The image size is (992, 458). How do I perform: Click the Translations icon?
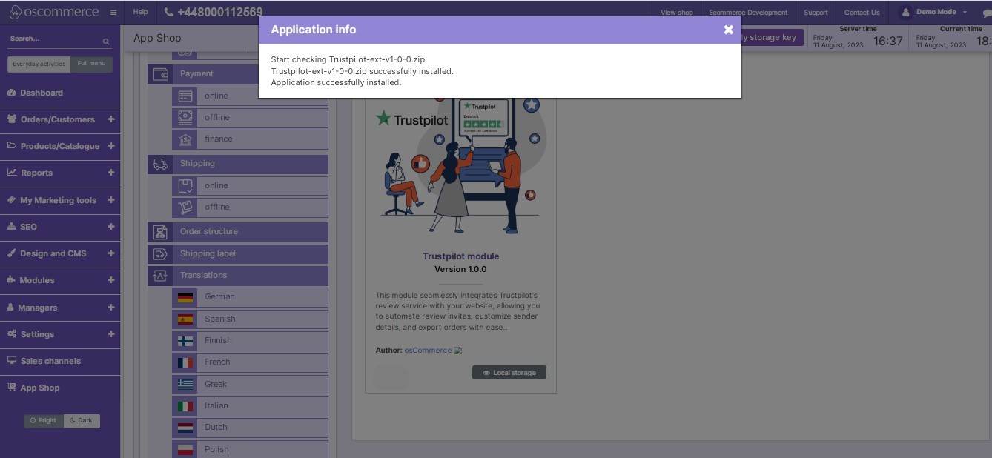point(160,276)
